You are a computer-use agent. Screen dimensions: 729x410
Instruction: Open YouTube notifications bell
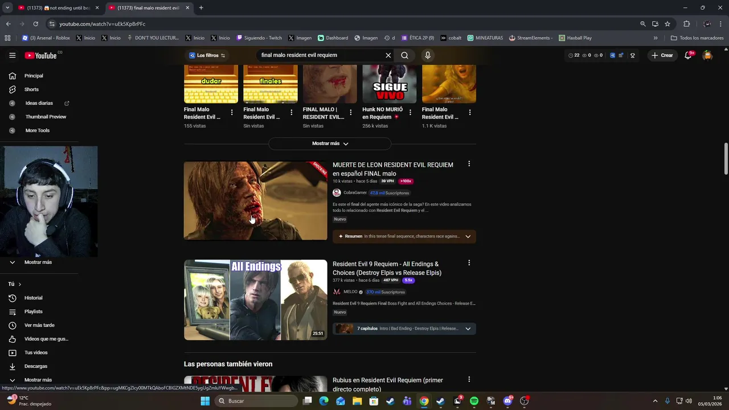pos(688,55)
